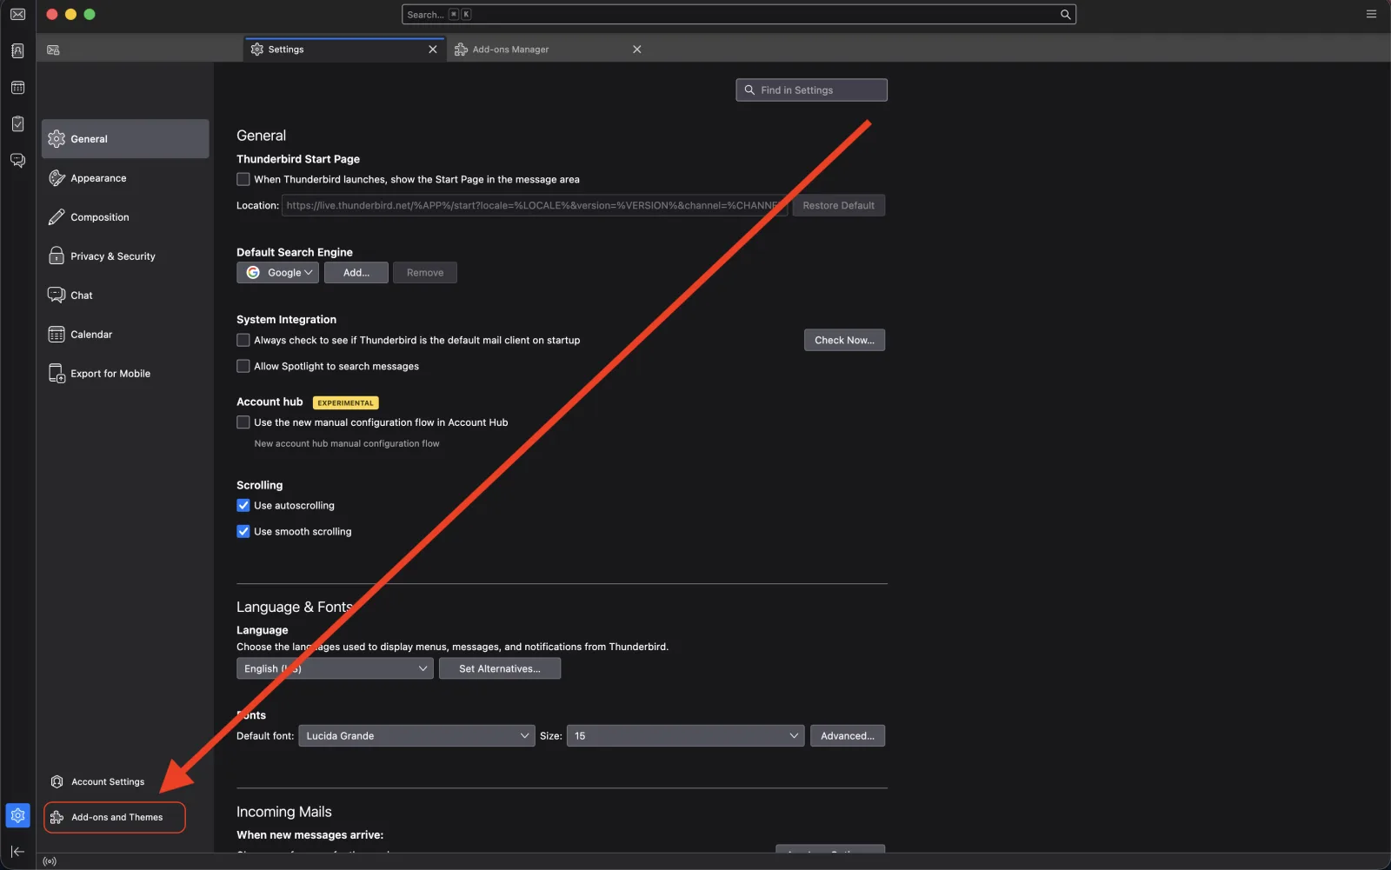Open the Mail space icon
Image resolution: width=1391 pixels, height=870 pixels.
coord(17,14)
